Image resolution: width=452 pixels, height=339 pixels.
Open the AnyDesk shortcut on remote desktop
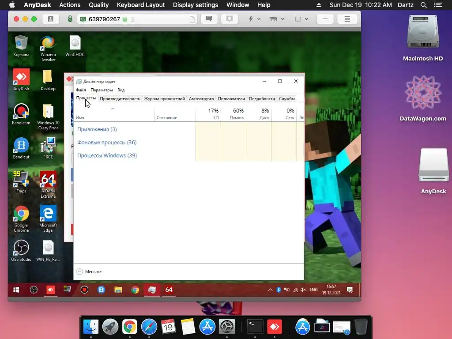point(21,80)
